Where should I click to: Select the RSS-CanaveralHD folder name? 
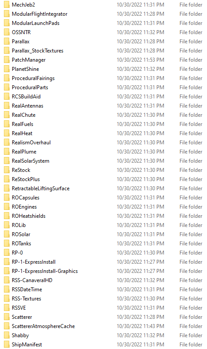coord(32,280)
